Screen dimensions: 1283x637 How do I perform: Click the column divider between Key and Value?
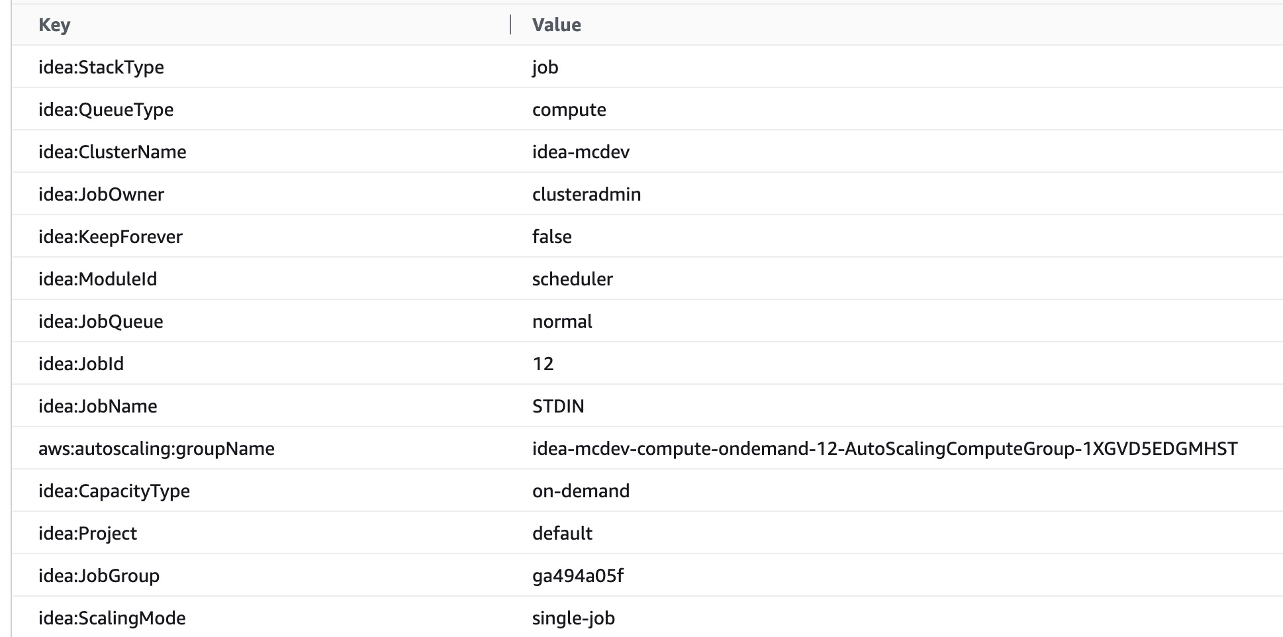tap(510, 25)
